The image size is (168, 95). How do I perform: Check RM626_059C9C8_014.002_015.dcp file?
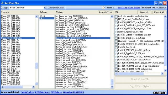116,60
